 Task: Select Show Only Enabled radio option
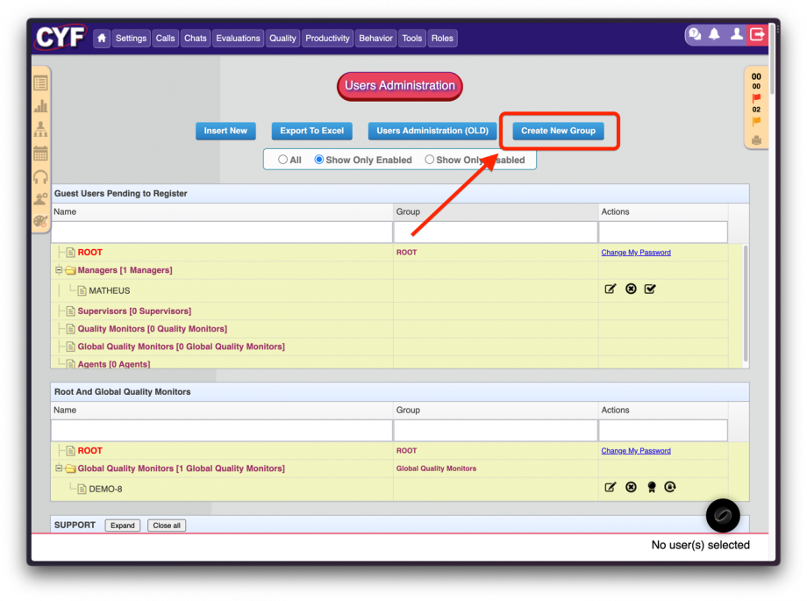click(x=320, y=160)
